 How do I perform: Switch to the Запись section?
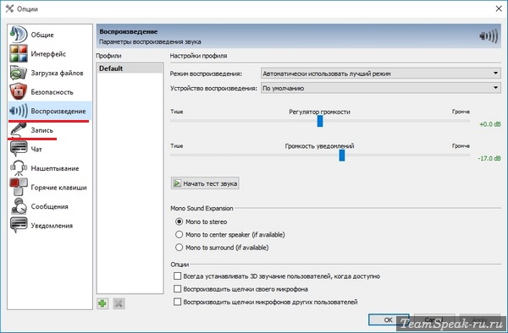tap(41, 130)
